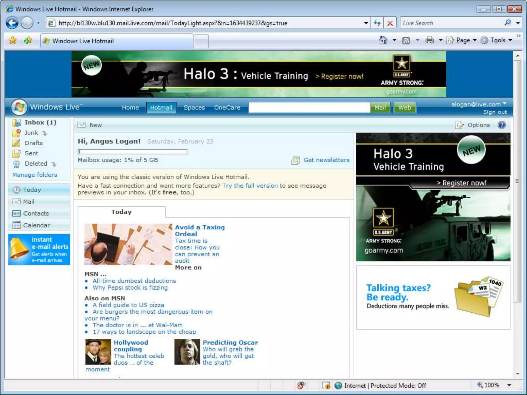This screenshot has width=527, height=395.
Task: Select Calendar in the left navigation
Action: pyautogui.click(x=39, y=225)
